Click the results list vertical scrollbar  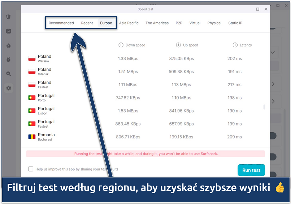[x=264, y=107]
